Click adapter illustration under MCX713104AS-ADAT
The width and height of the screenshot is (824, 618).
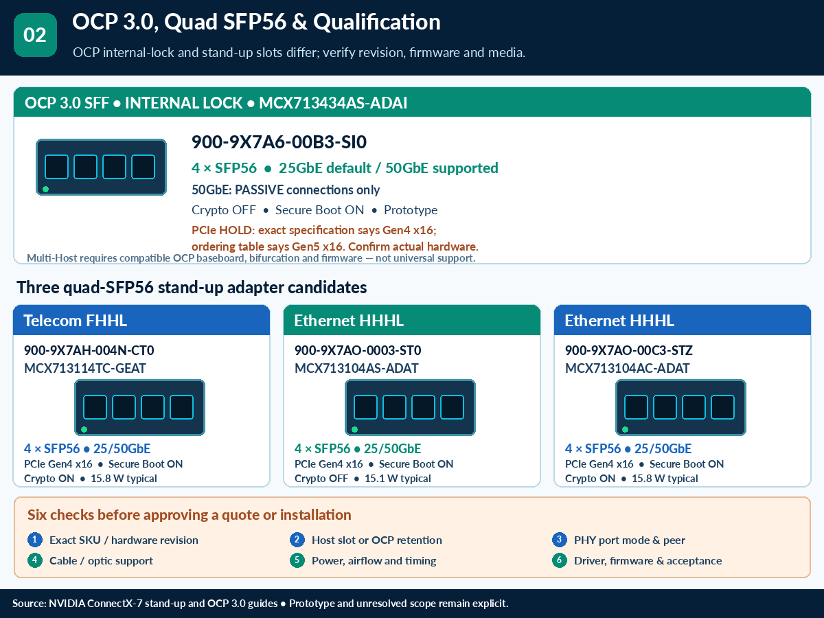coord(410,407)
